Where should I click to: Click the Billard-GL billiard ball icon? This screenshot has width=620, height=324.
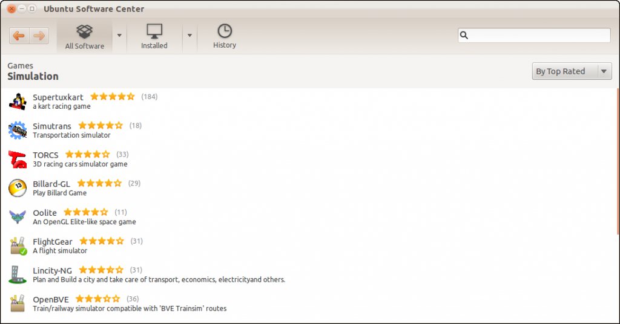pyautogui.click(x=18, y=188)
